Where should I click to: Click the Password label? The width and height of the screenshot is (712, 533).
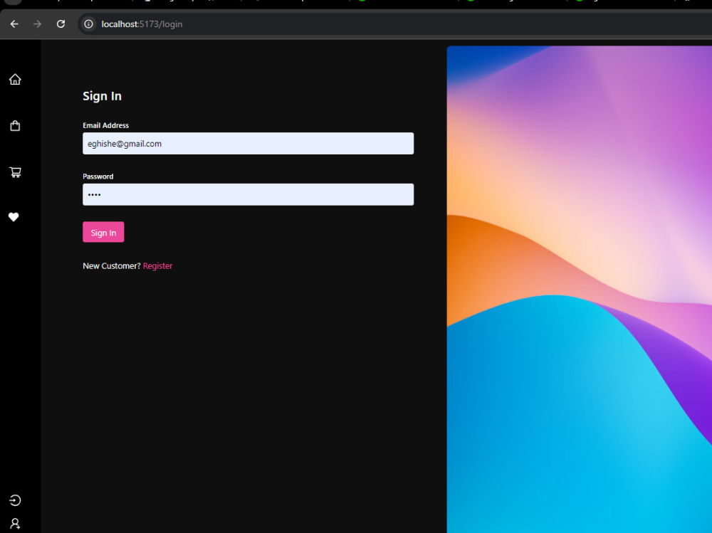tap(98, 176)
